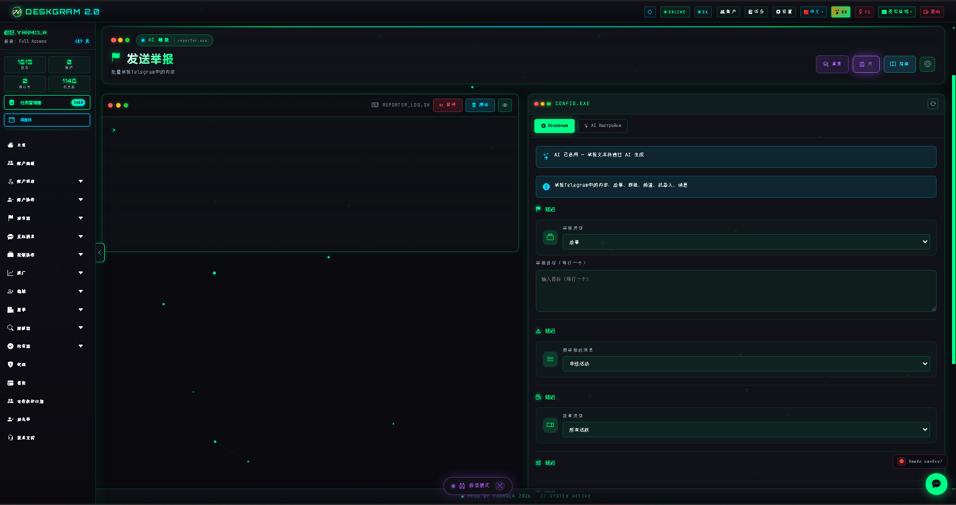This screenshot has width=956, height=505.
Task: Expand sidebar section with magnifier icon
Action: coord(46,328)
